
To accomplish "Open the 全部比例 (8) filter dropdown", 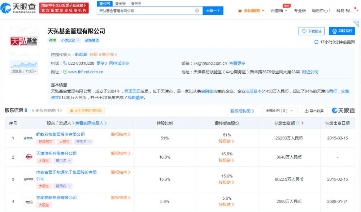I will coord(279,111).
